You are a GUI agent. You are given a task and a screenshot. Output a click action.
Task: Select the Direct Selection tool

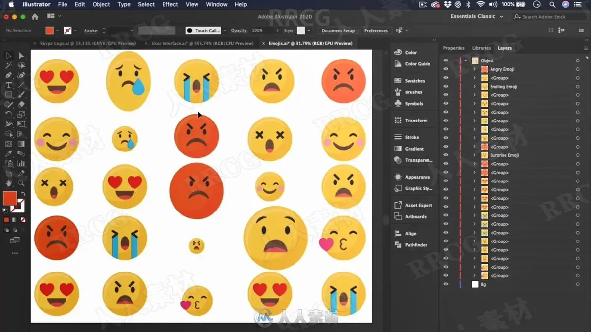click(x=21, y=56)
